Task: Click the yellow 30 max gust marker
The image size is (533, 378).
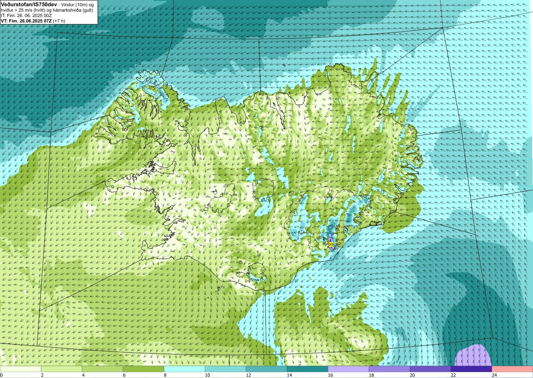Action: 331,244
